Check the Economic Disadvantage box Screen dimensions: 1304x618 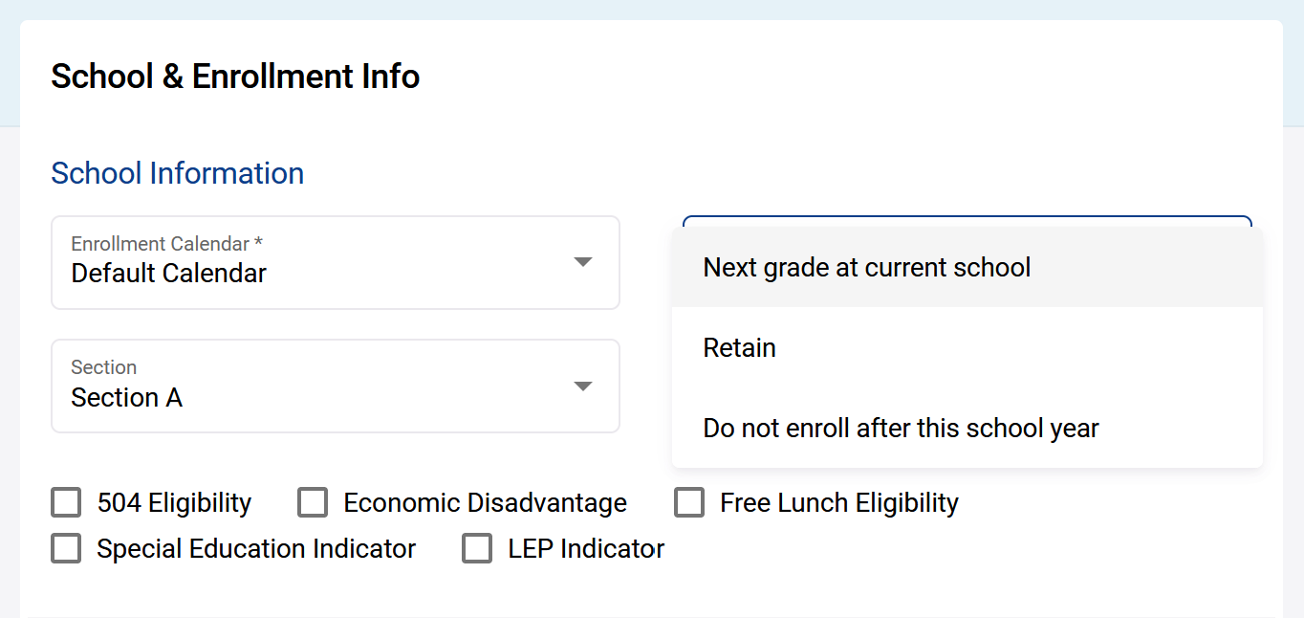coord(313,502)
